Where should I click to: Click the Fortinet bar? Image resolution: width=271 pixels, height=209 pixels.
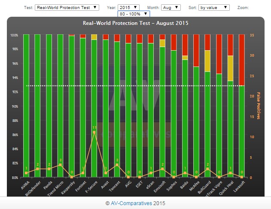[x=83, y=106]
